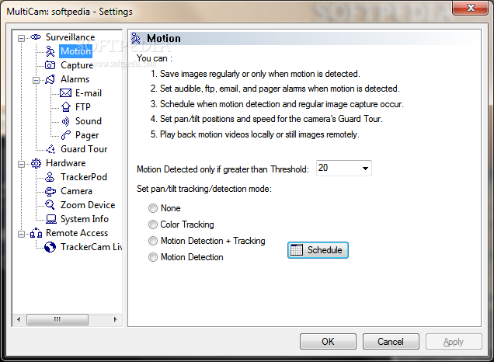Click the tree scrollbar left arrow
This screenshot has height=362, width=494.
click(19, 319)
